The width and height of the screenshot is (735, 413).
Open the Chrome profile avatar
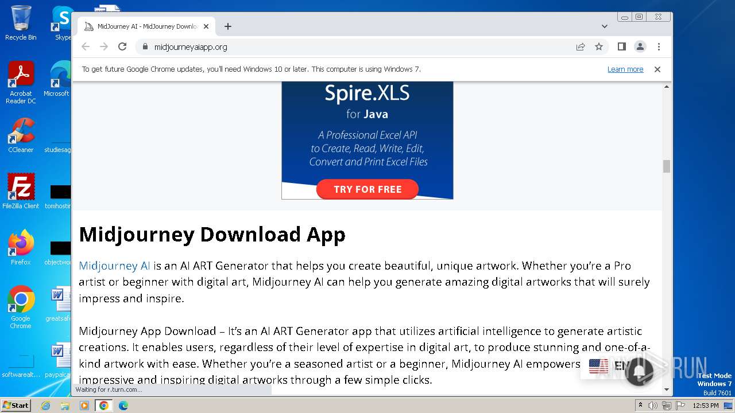point(640,47)
